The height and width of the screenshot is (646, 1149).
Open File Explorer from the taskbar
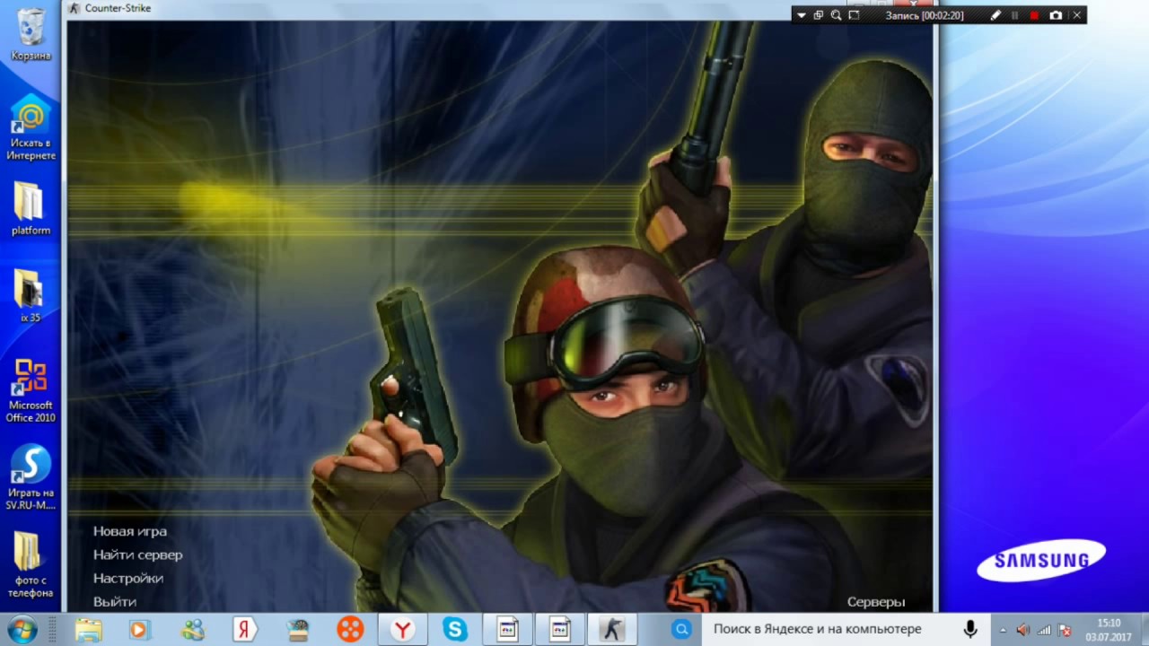pos(88,629)
